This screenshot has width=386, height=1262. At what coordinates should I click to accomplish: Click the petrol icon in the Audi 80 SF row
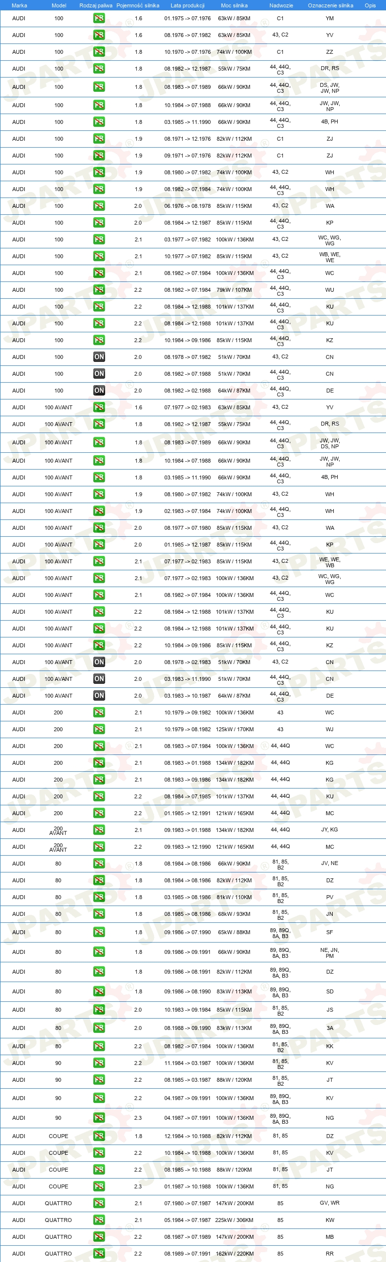coord(99,932)
